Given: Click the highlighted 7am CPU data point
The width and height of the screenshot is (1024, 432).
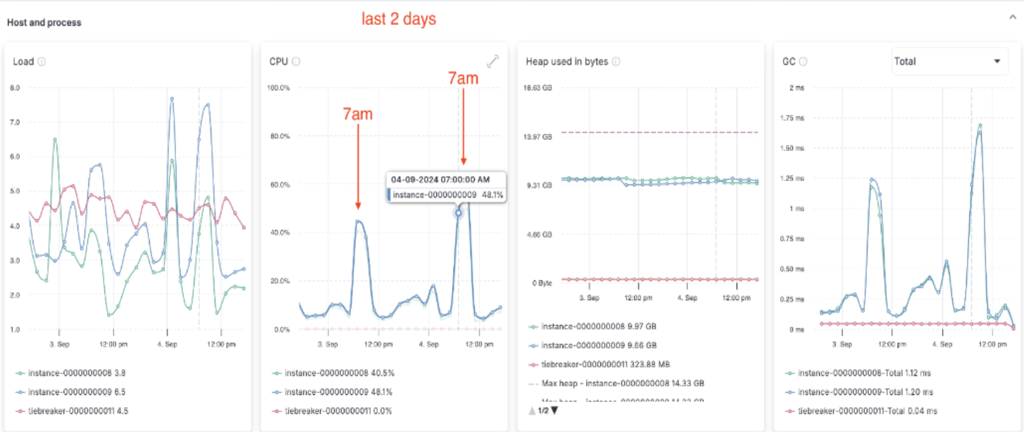Looking at the screenshot, I should click(x=459, y=212).
